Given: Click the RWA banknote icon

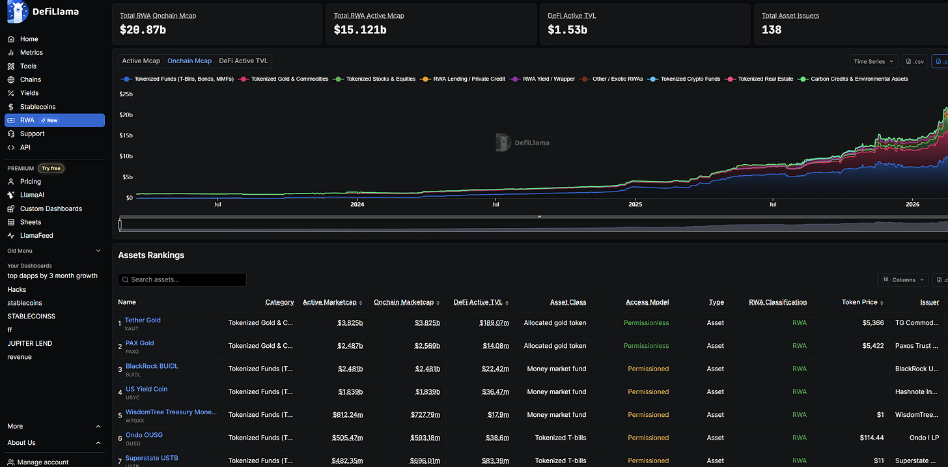Looking at the screenshot, I should (11, 120).
